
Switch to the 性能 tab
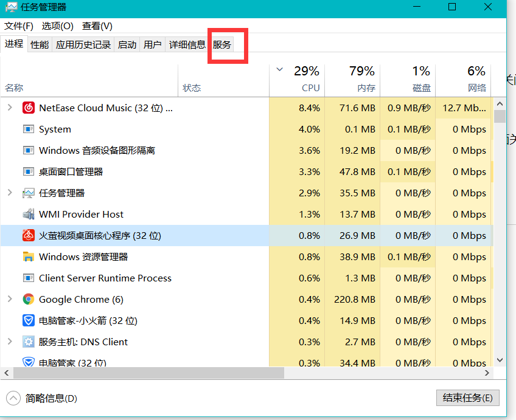40,44
